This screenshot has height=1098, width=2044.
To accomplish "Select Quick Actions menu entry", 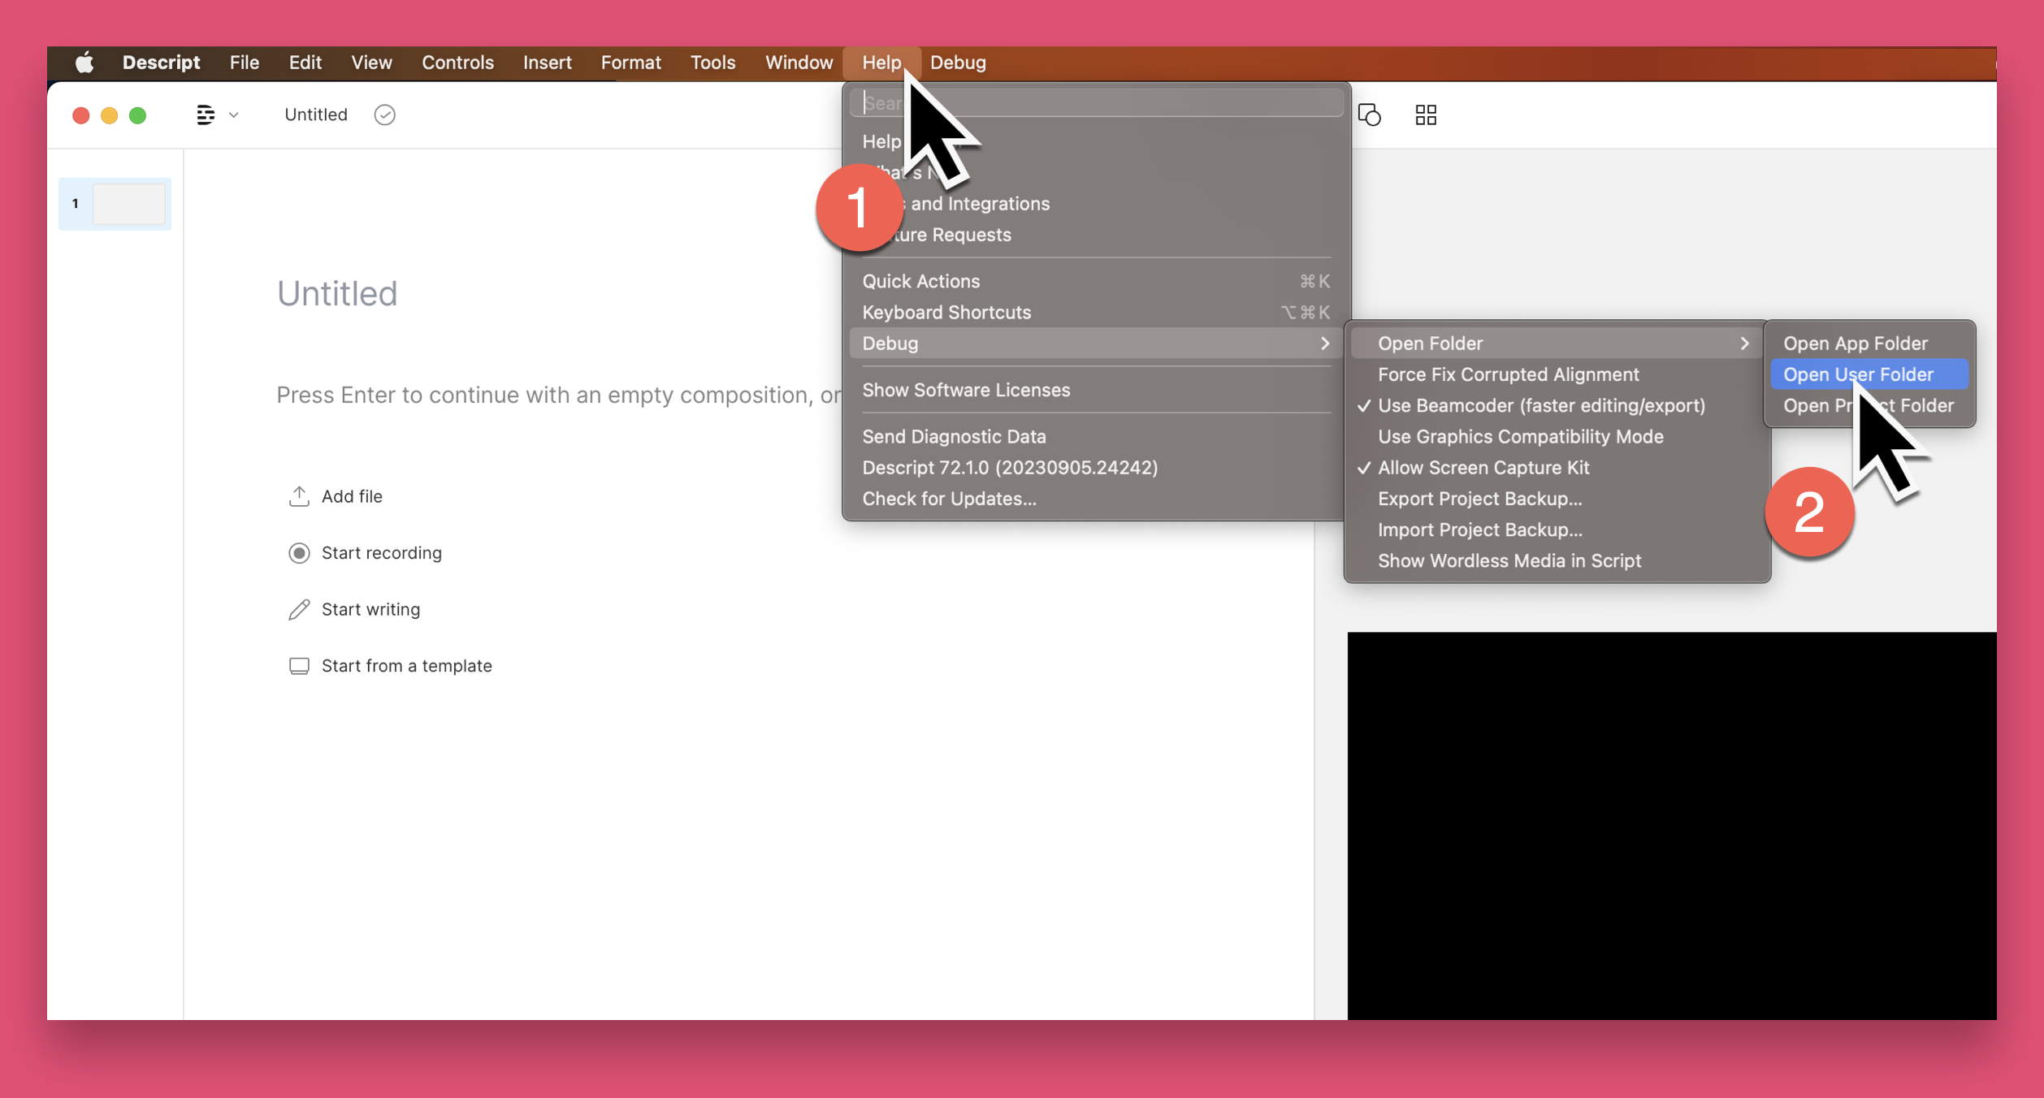I will click(1096, 281).
